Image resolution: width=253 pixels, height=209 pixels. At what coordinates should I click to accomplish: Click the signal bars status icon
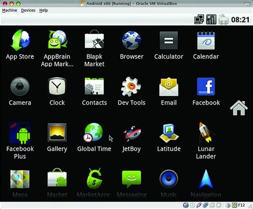tap(211, 19)
